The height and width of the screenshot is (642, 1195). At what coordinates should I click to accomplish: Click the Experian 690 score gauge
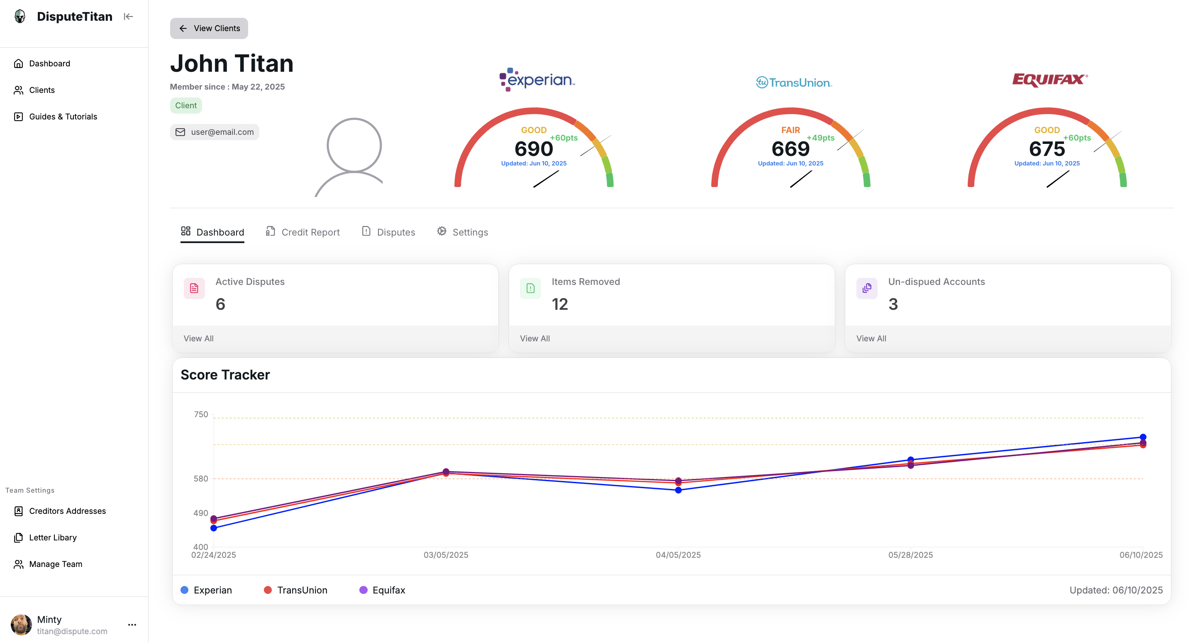(x=534, y=147)
